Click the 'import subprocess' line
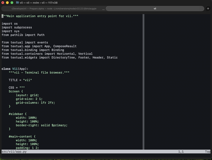The height and width of the screenshot is (160, 212). click(17, 27)
